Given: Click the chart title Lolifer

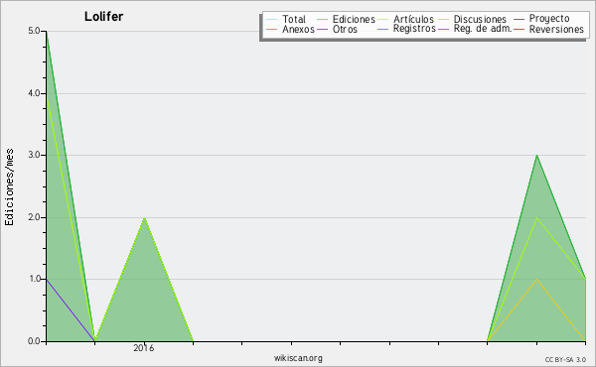Looking at the screenshot, I should (x=103, y=17).
